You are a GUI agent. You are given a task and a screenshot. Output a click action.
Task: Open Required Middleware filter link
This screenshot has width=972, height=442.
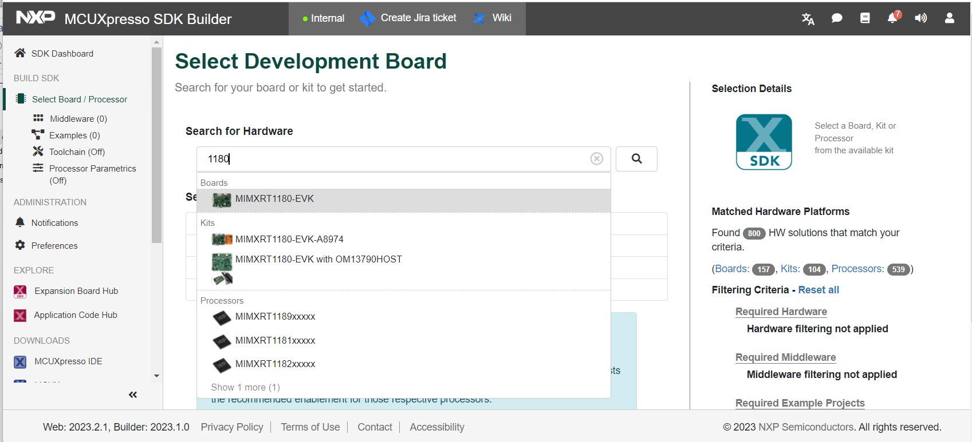click(785, 357)
